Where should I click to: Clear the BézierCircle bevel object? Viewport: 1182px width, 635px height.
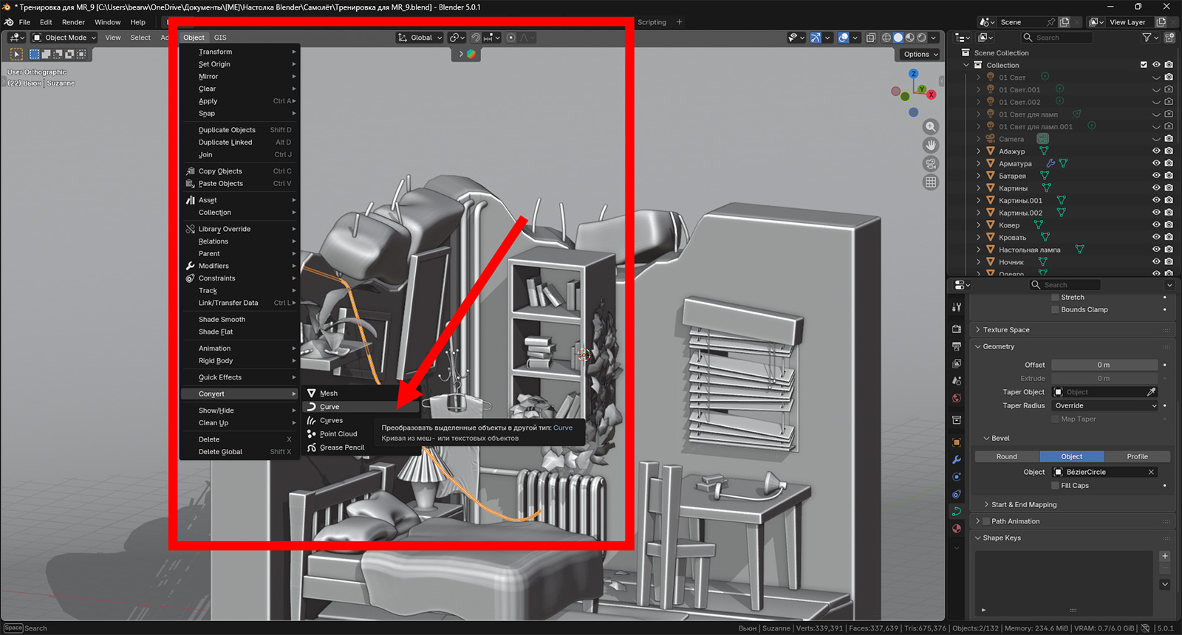tap(1151, 472)
